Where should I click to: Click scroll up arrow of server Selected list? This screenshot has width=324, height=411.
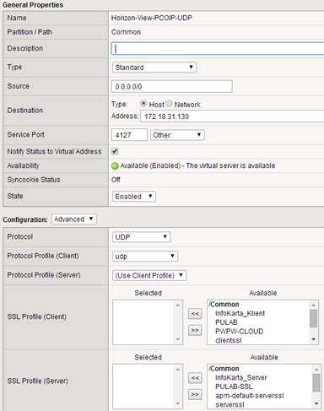[178, 369]
